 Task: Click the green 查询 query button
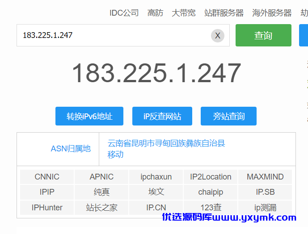click(263, 35)
